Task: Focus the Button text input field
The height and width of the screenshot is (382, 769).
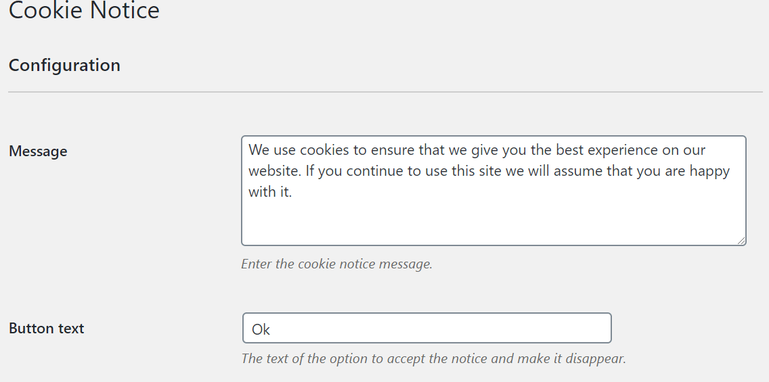Action: [x=426, y=328]
